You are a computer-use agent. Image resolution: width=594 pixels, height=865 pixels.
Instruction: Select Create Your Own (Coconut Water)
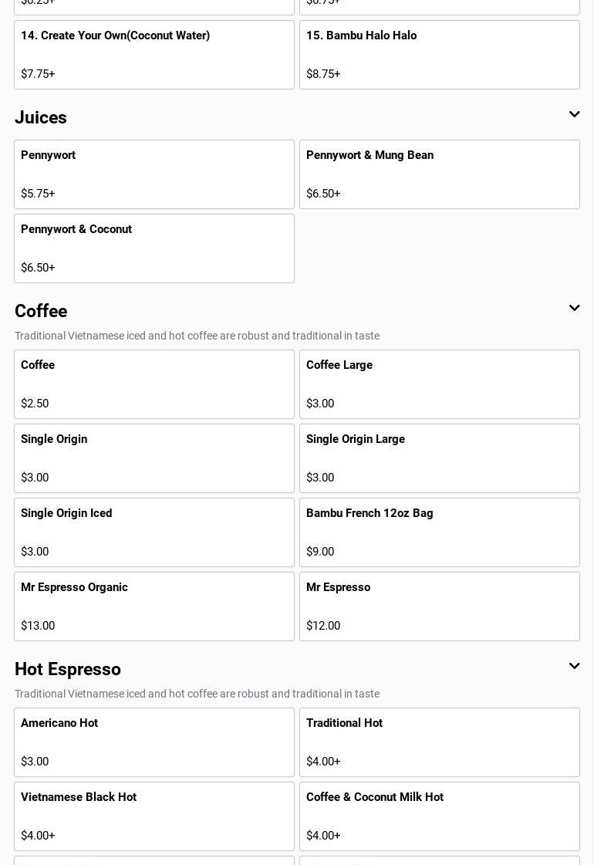pyautogui.click(x=154, y=55)
